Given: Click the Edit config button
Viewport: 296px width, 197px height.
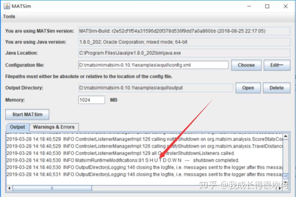Looking at the screenshot, I should [277, 65].
